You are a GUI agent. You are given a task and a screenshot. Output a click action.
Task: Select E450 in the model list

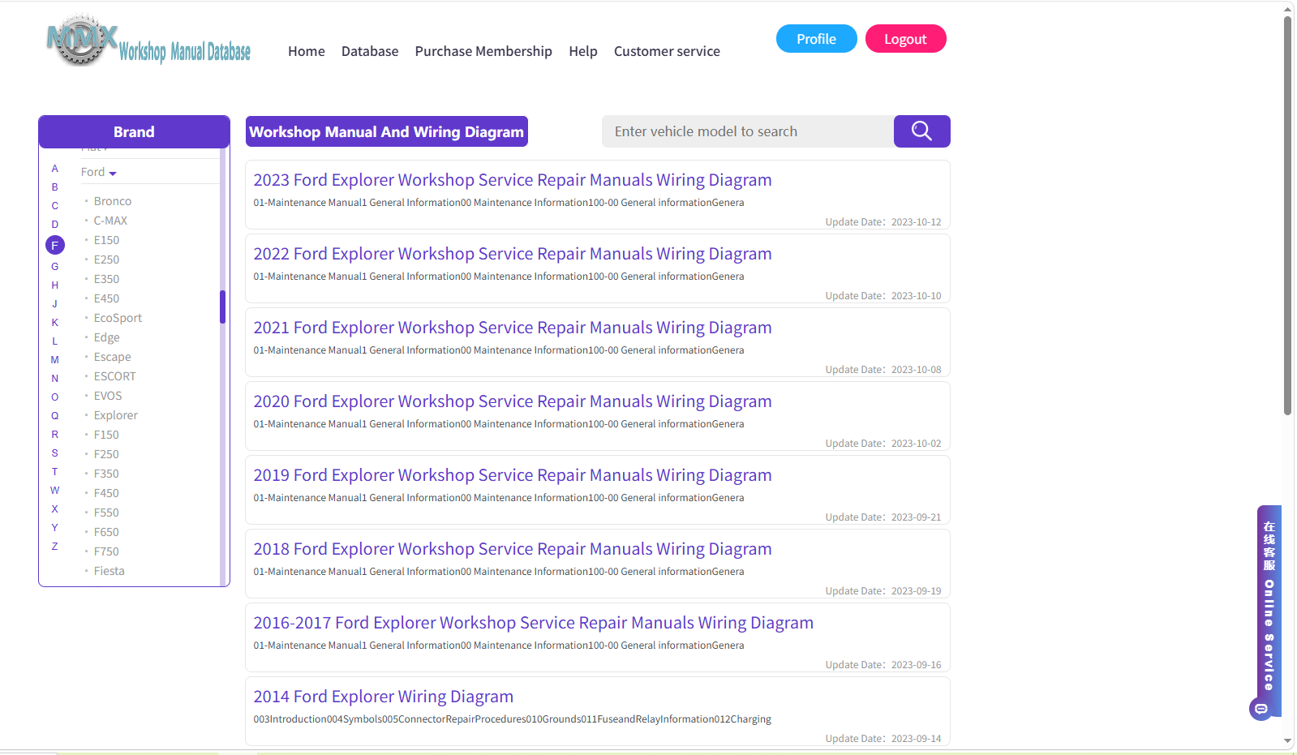tap(106, 298)
